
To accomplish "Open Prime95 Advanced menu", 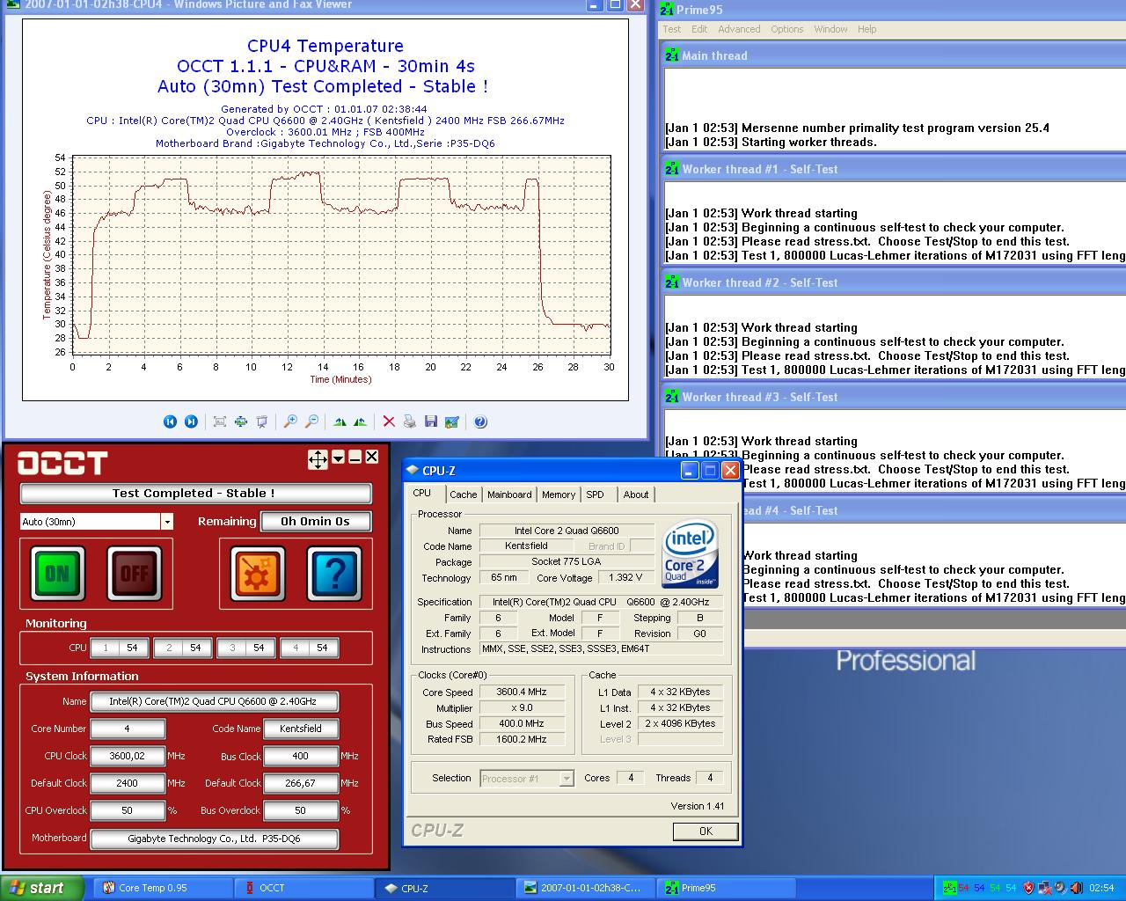I will (x=739, y=29).
